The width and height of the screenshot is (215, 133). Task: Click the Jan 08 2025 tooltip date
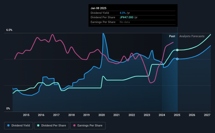click(98, 8)
